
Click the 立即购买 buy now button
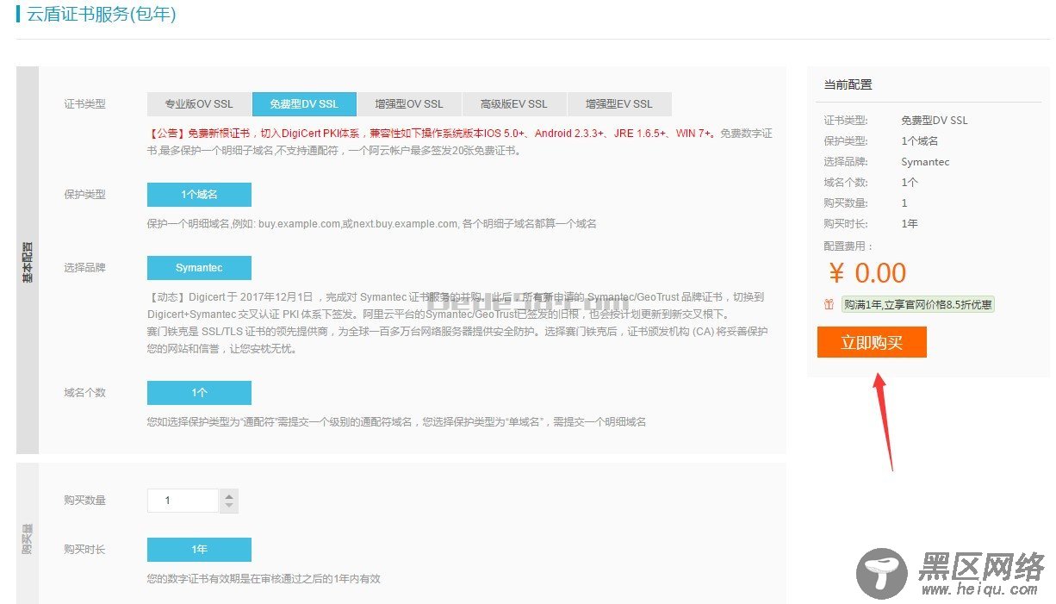[872, 342]
